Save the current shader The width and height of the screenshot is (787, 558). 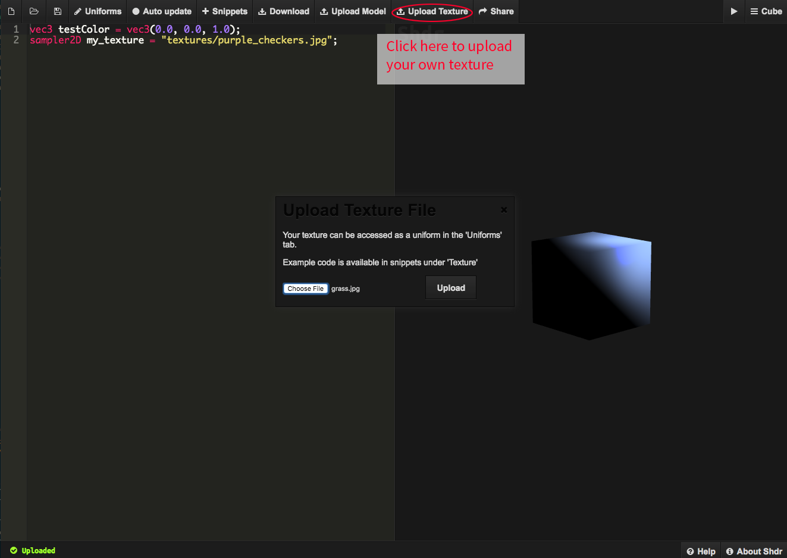tap(58, 11)
